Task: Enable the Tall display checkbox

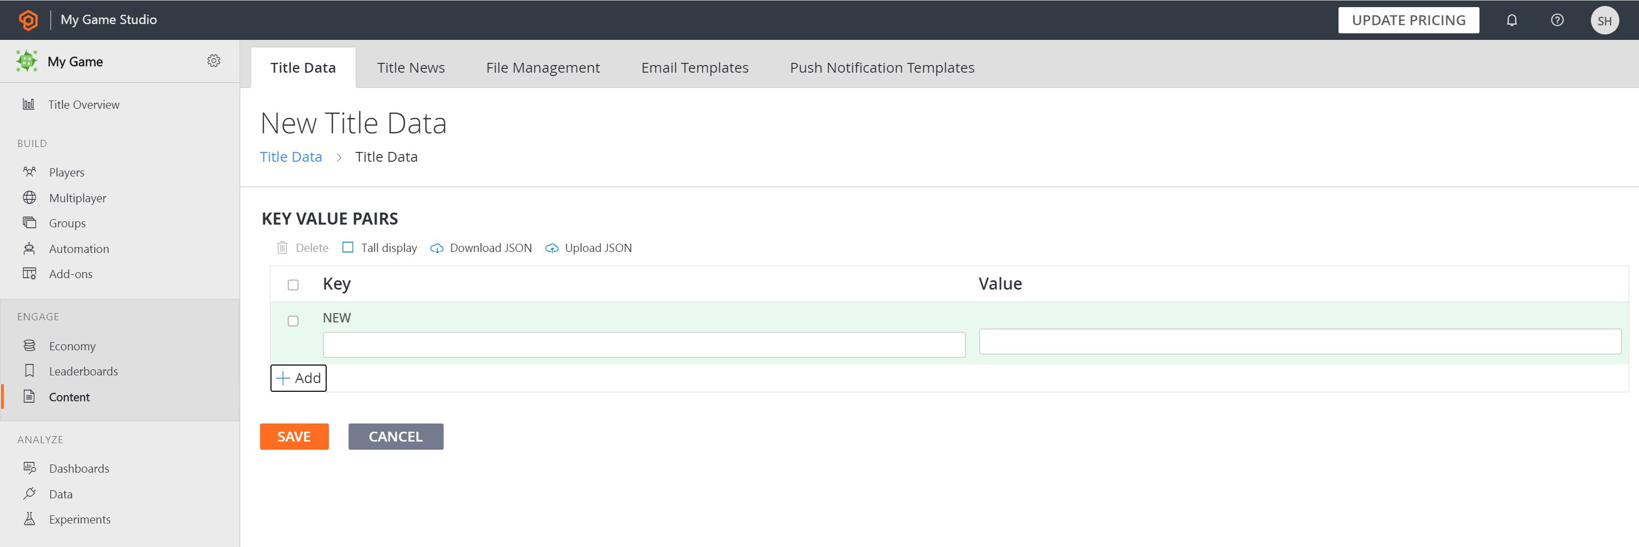Action: coord(347,248)
